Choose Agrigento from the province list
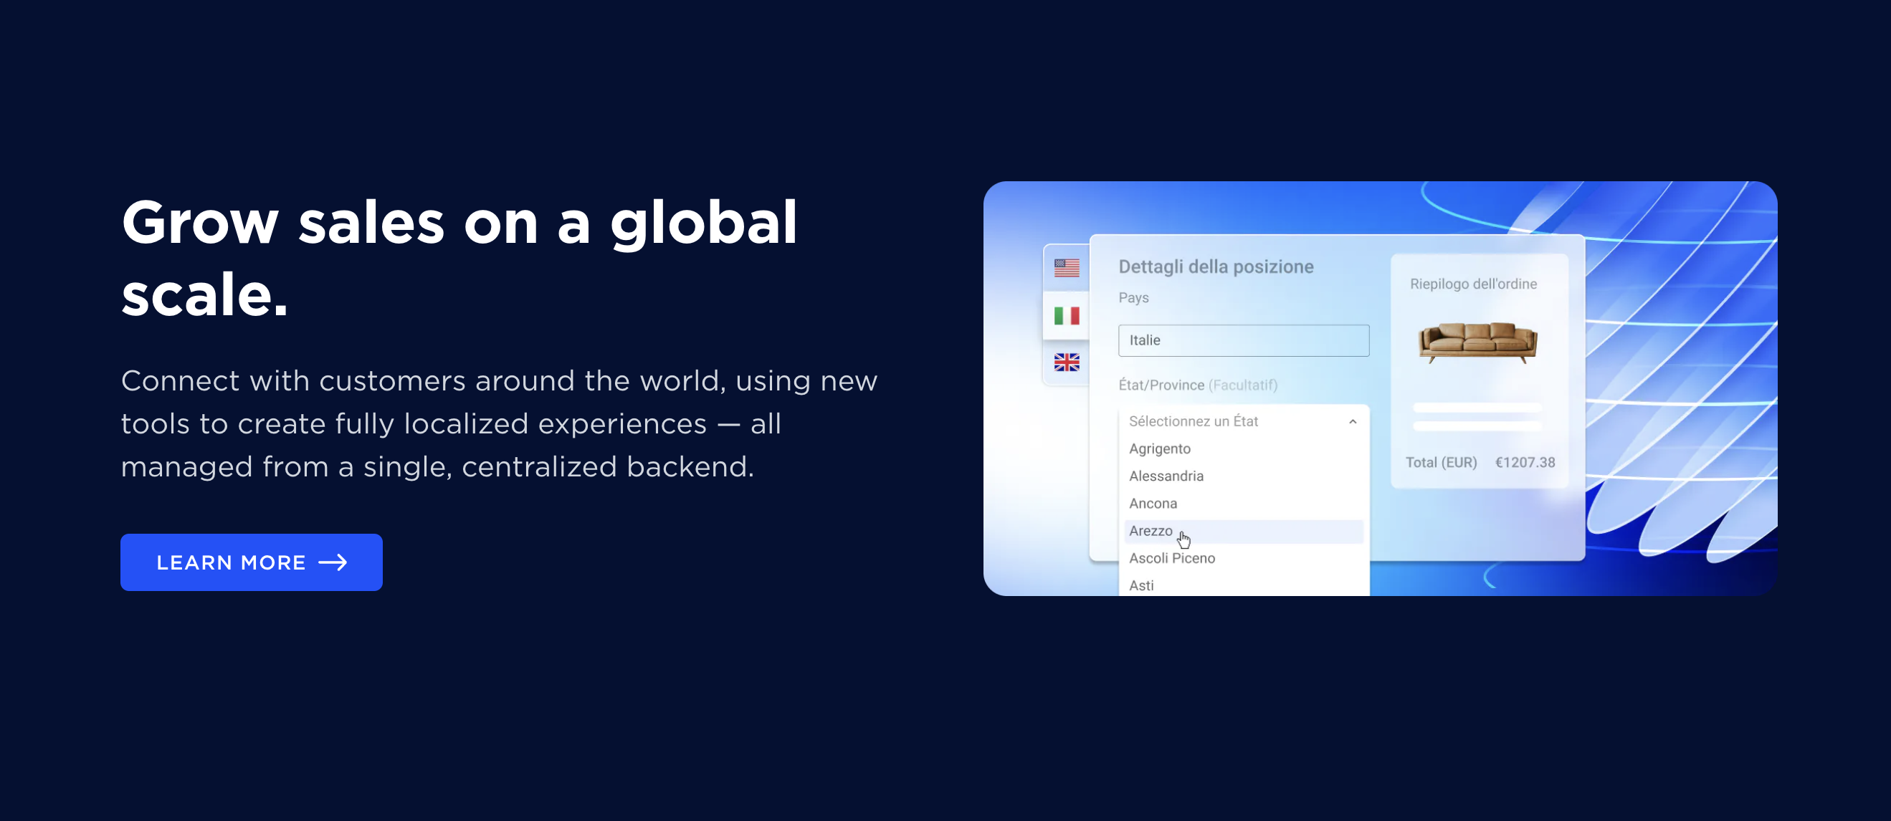This screenshot has width=1891, height=821. tap(1159, 448)
